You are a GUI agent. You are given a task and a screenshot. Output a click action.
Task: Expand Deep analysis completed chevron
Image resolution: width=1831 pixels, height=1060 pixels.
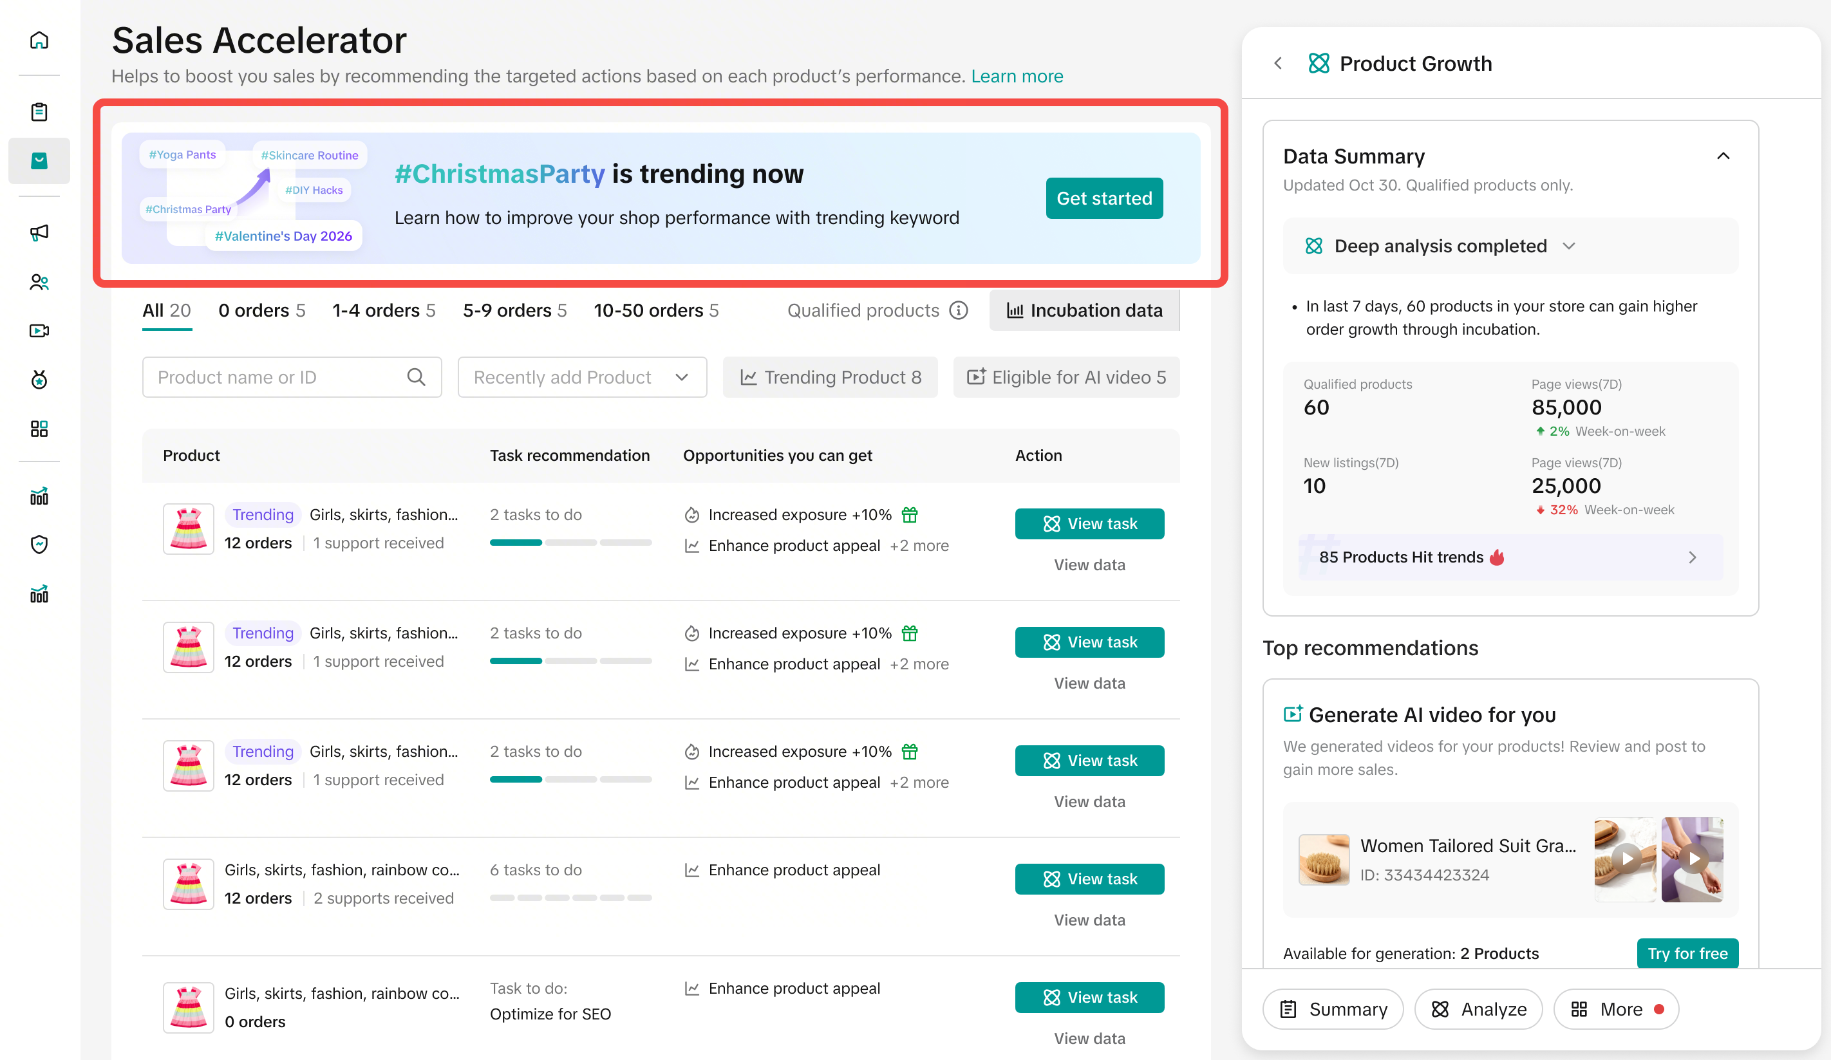point(1569,246)
